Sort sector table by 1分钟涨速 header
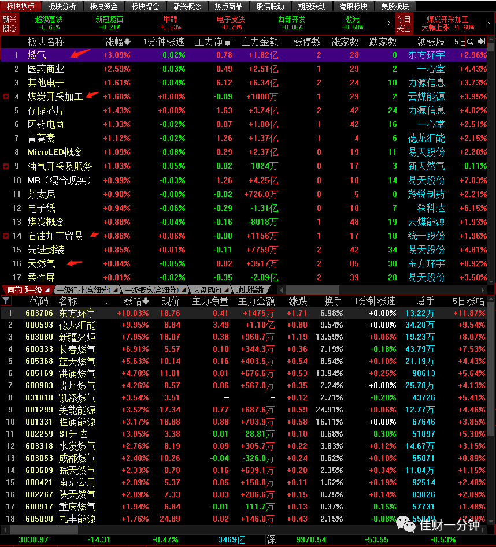This screenshot has height=547, width=496. click(x=164, y=42)
